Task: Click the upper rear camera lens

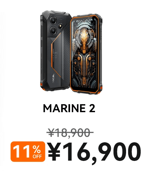Action: [53, 20]
